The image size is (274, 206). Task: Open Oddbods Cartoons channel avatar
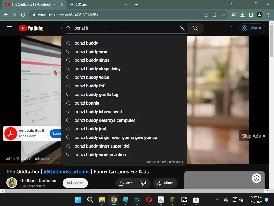[12, 183]
